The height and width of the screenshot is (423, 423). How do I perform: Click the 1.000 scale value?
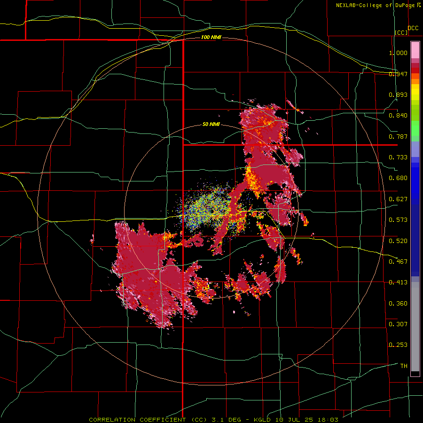[x=398, y=53]
